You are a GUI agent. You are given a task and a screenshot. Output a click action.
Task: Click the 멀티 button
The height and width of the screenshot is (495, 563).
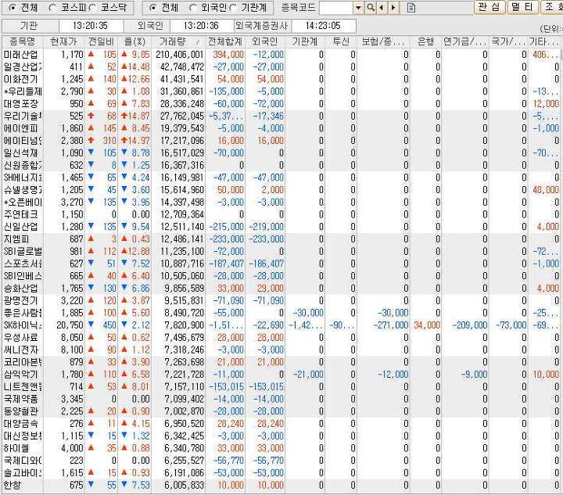[x=522, y=7]
